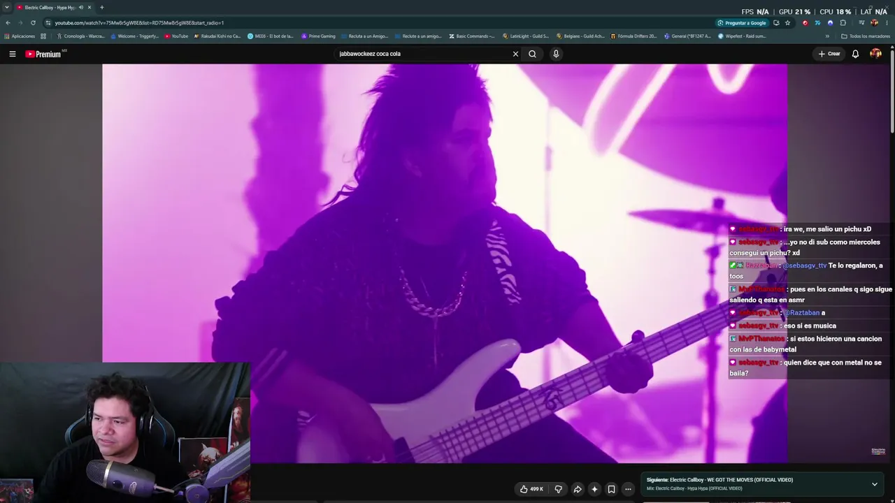Image resolution: width=895 pixels, height=503 pixels.
Task: Select the Electric Callboy - Hypa Hypa tab
Action: (49, 7)
